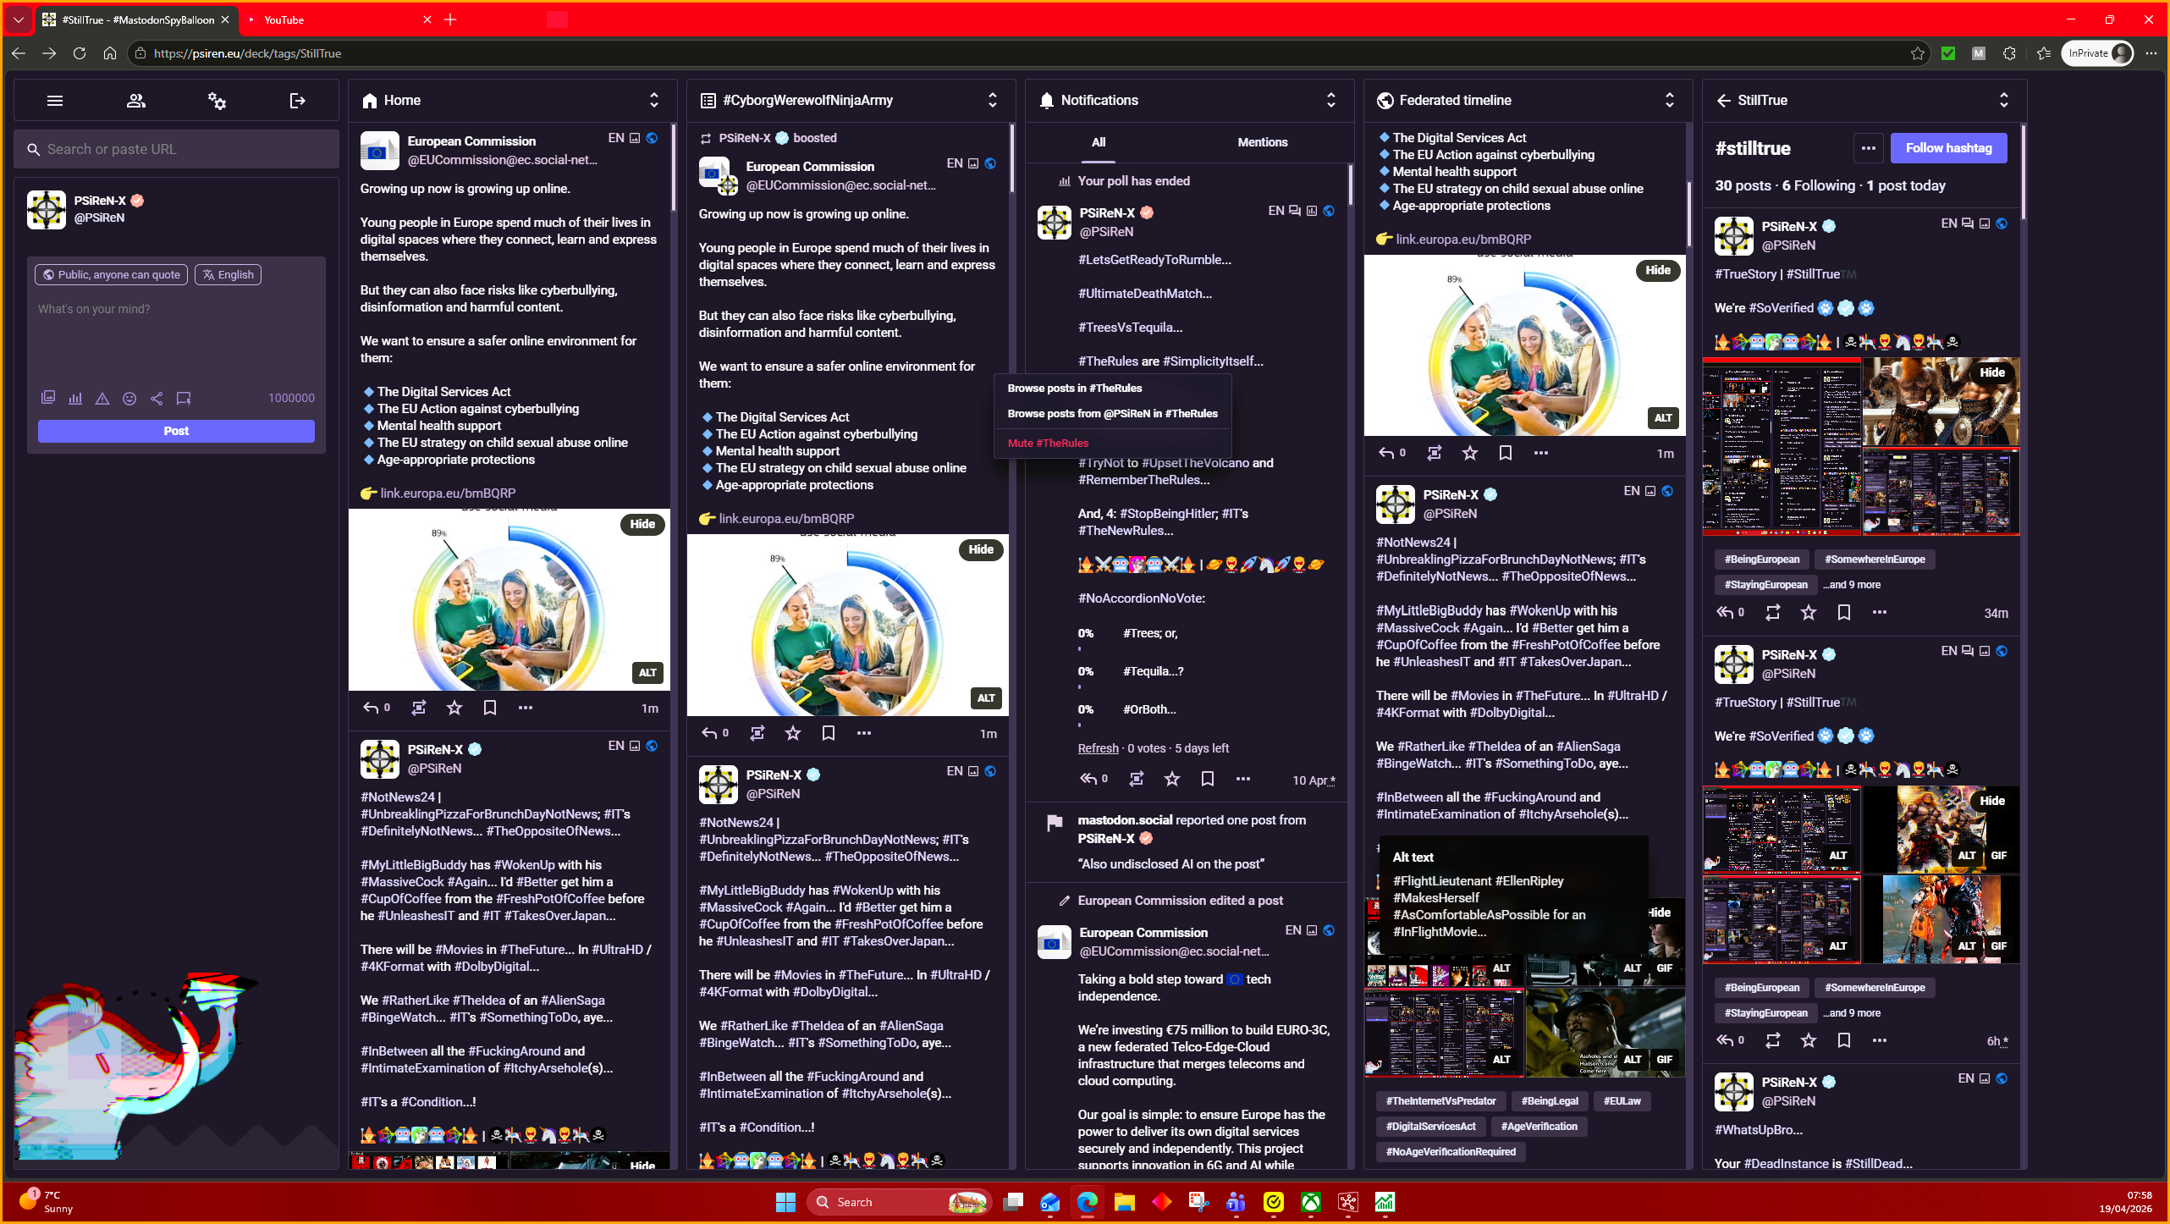Select the #Trees; or, poll option
Viewport: 2170px width, 1224px height.
coord(1150,633)
